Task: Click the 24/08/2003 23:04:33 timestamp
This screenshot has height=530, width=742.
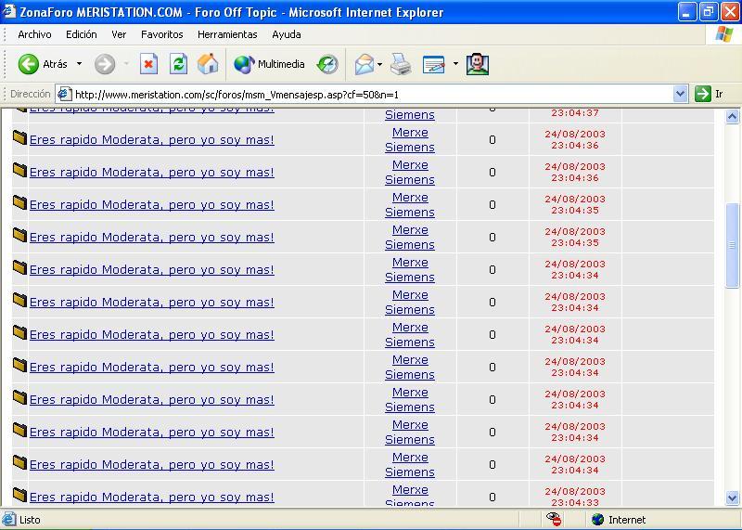Action: pyautogui.click(x=575, y=497)
